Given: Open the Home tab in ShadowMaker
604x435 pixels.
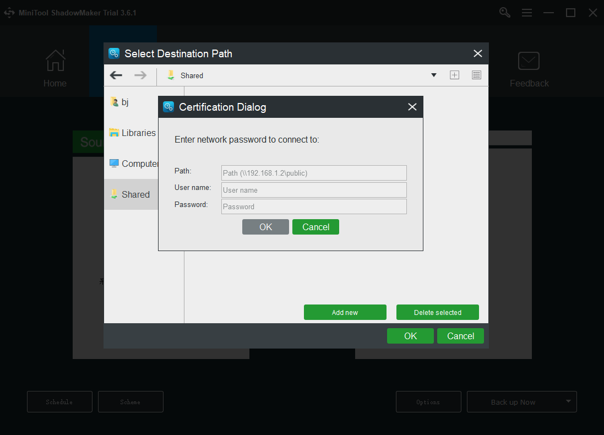Looking at the screenshot, I should click(55, 69).
